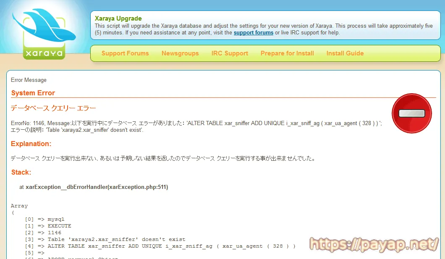The width and height of the screenshot is (445, 259).
Task: Open the Support Forums menu item
Action: (x=125, y=53)
